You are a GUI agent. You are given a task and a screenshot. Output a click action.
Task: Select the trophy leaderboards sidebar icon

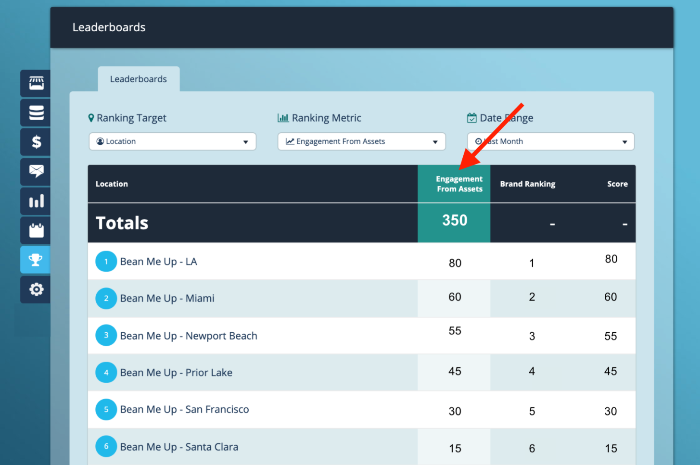coord(36,260)
